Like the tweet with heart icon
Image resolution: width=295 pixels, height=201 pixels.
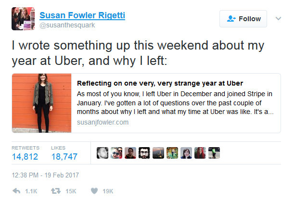pos(94,191)
